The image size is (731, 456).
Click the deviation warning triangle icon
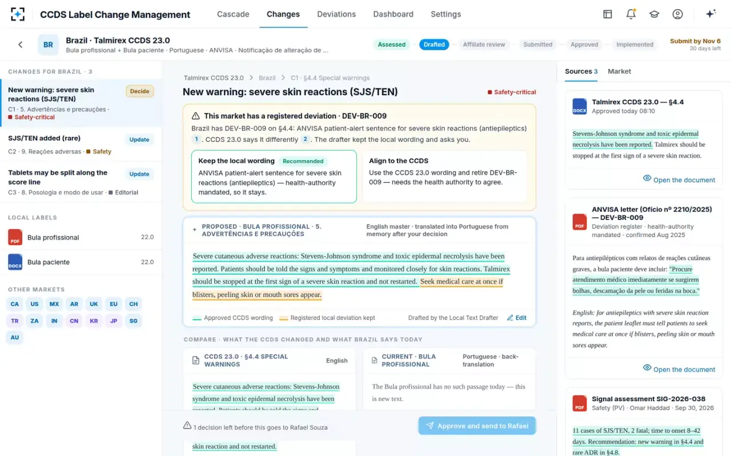point(196,116)
